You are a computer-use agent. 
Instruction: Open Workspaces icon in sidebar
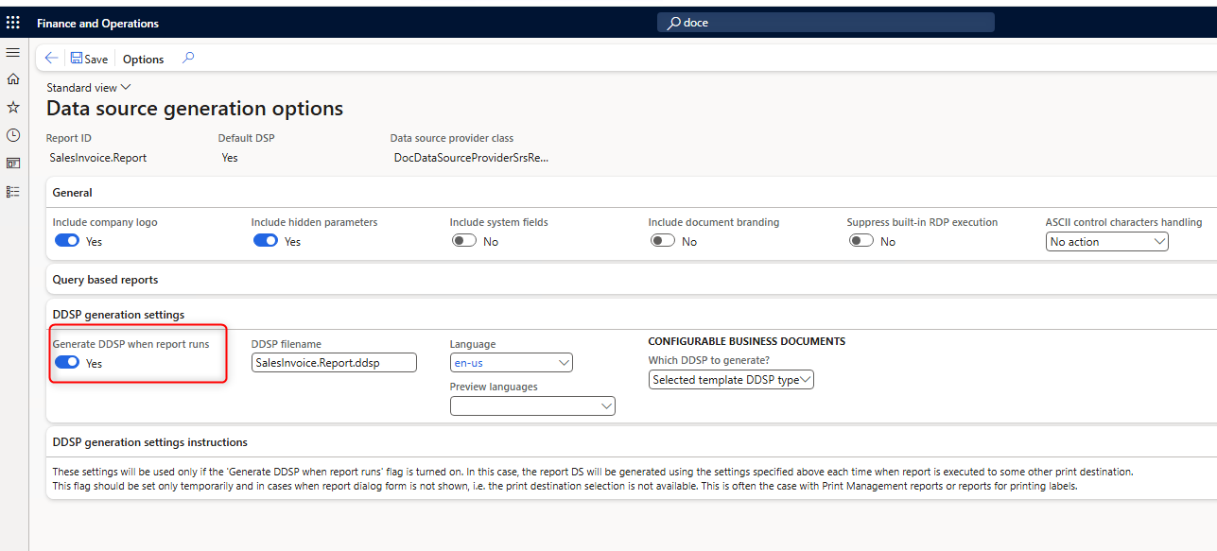[13, 164]
